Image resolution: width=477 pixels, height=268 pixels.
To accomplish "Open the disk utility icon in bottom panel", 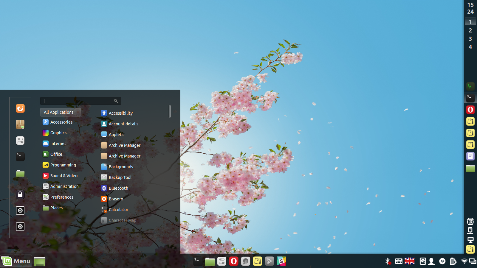I will (x=246, y=261).
